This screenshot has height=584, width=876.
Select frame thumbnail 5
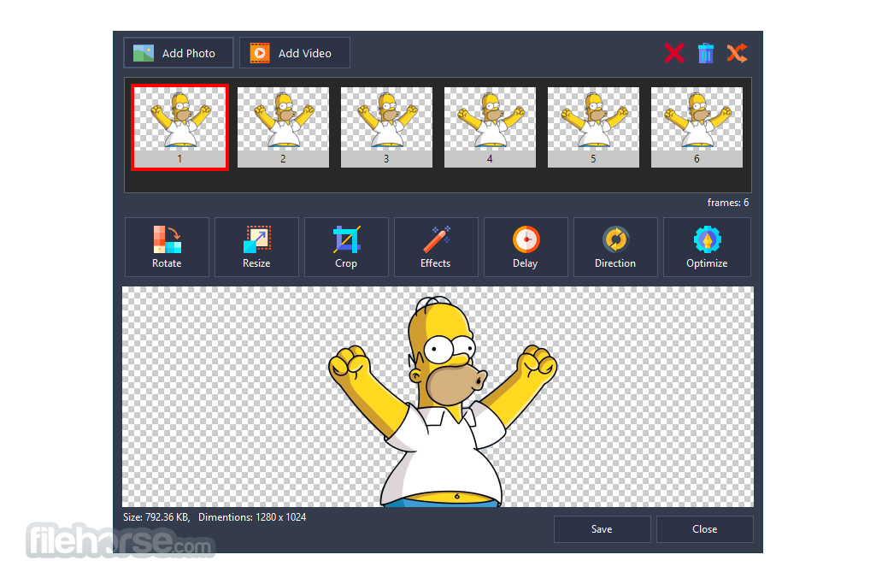click(593, 127)
